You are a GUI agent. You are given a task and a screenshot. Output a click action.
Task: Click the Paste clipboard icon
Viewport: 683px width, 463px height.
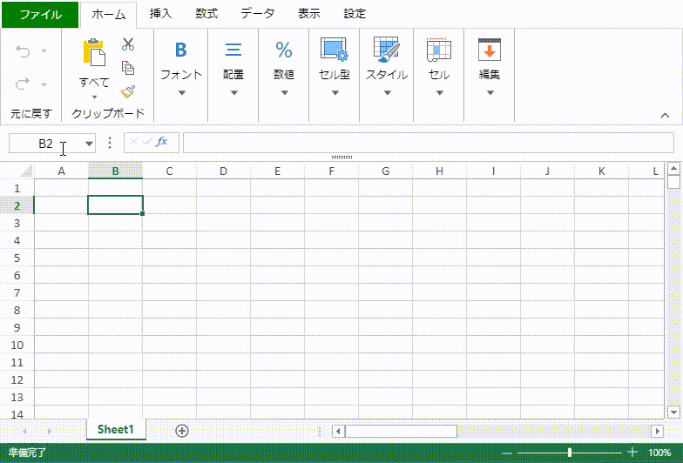coord(94,52)
